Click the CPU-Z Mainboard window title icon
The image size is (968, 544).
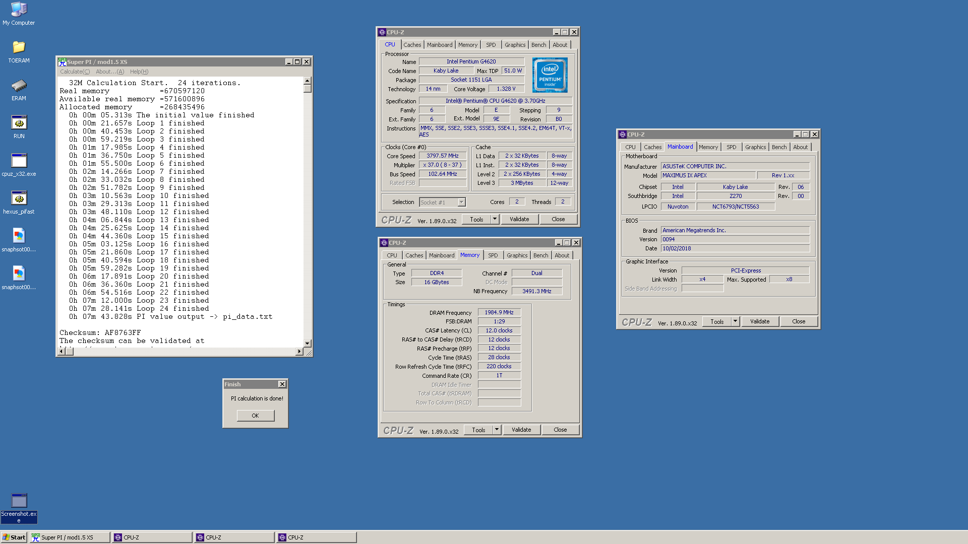(623, 134)
